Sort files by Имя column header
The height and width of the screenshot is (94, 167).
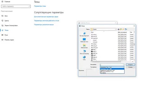pyautogui.click(x=92, y=32)
